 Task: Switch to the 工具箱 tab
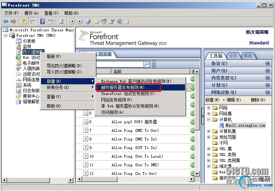pos(216,56)
